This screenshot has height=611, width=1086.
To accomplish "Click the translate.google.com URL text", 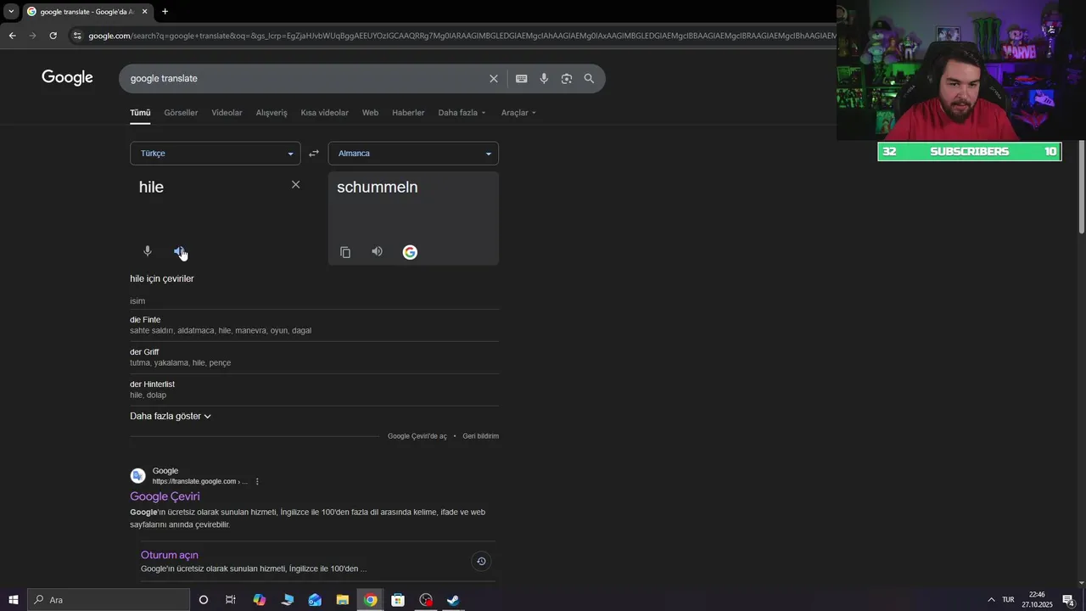I will 200,481.
